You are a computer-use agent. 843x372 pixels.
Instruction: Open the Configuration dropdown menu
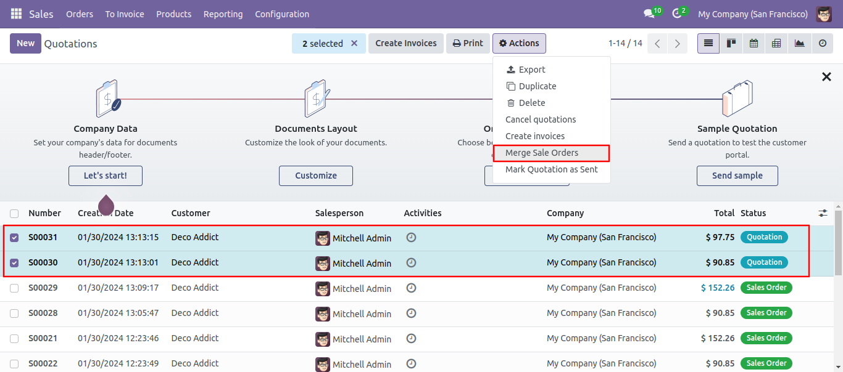(282, 14)
